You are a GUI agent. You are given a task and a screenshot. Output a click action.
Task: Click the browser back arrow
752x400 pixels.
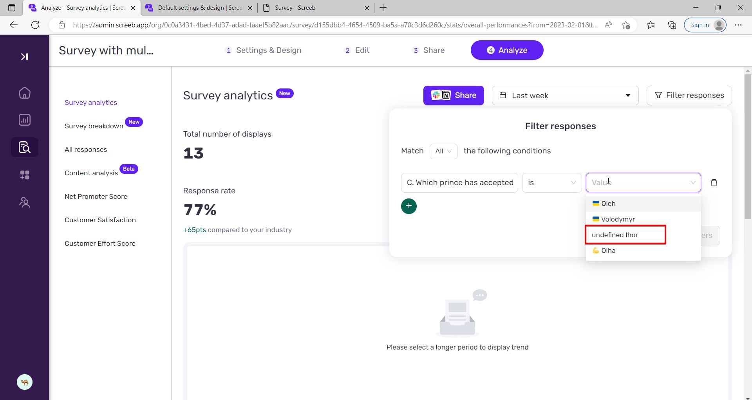click(x=14, y=25)
